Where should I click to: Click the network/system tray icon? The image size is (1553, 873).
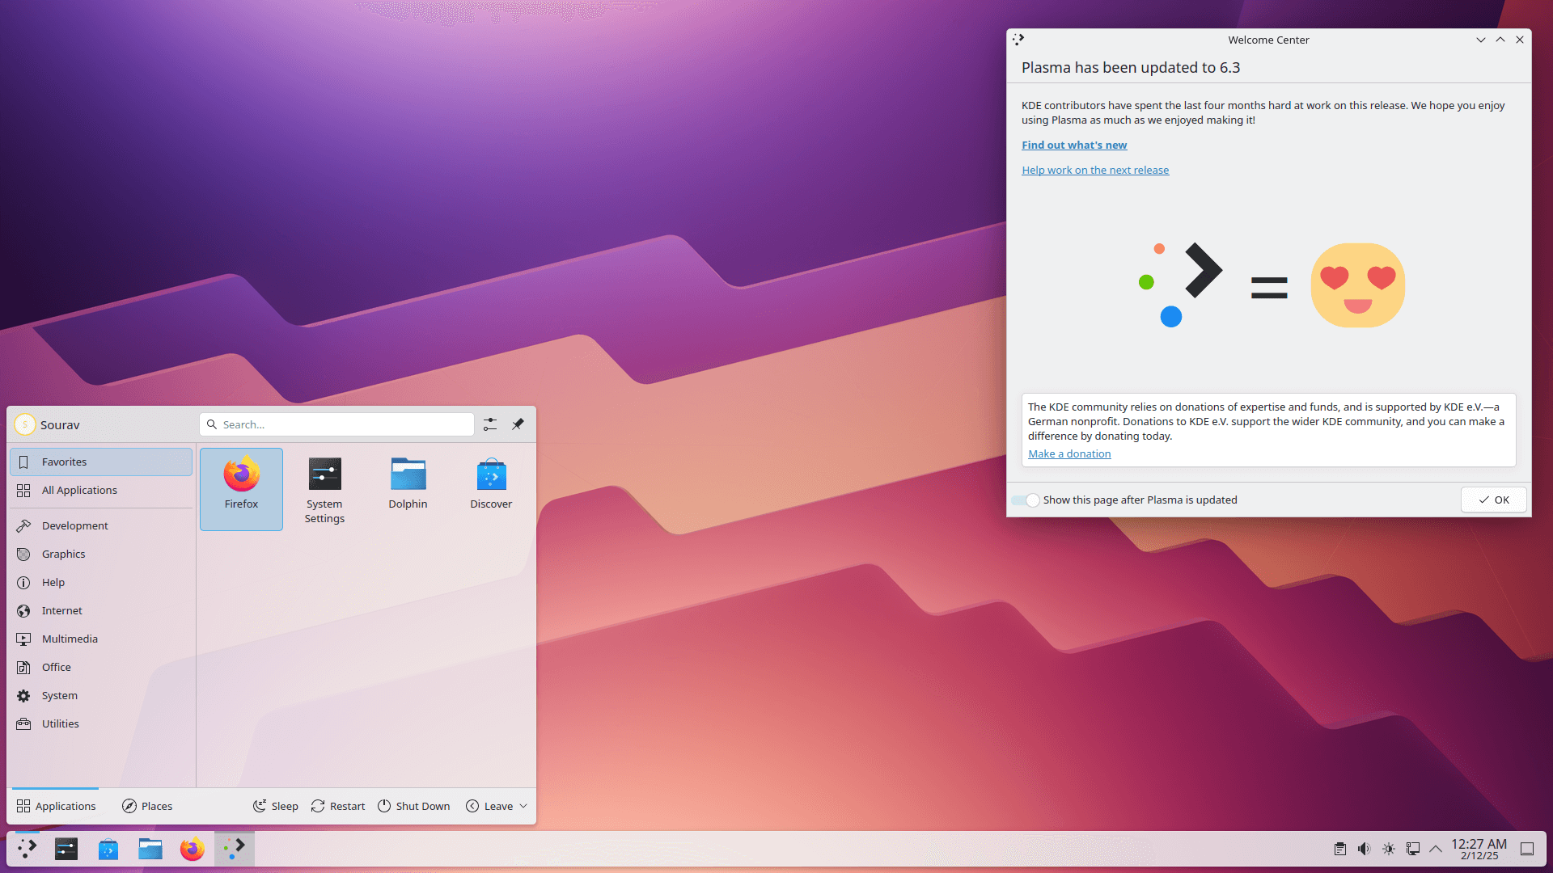(1411, 847)
